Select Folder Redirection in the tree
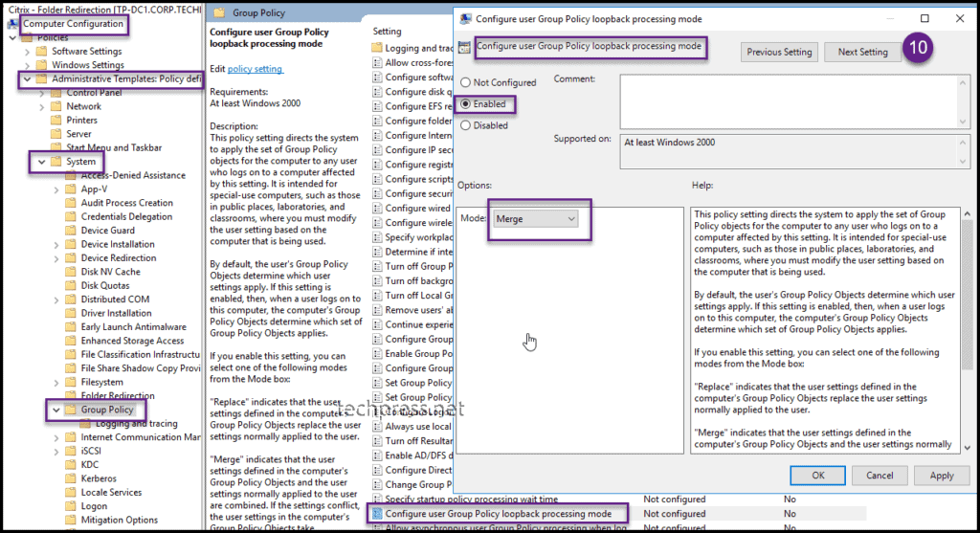This screenshot has width=980, height=533. (118, 395)
